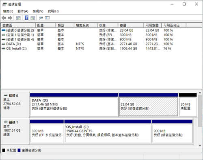Image resolution: width=203 pixels, height=160 pixels.
Task: Click the 76 % free percentage cell
Action: tap(167, 49)
